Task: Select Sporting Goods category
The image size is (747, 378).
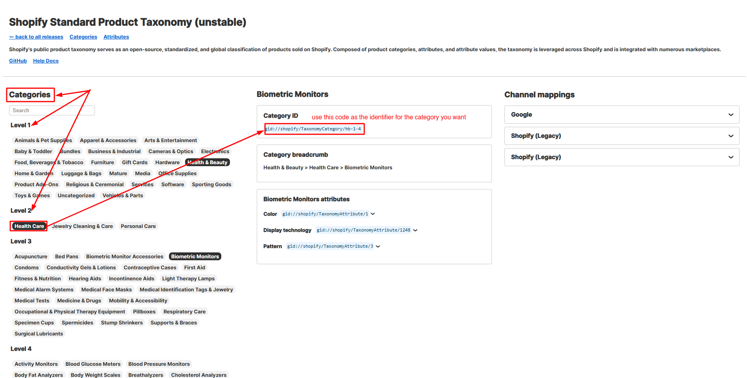Action: tap(211, 184)
